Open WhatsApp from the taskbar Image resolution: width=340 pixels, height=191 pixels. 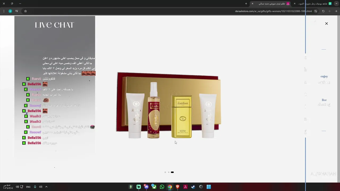[x=162, y=187]
